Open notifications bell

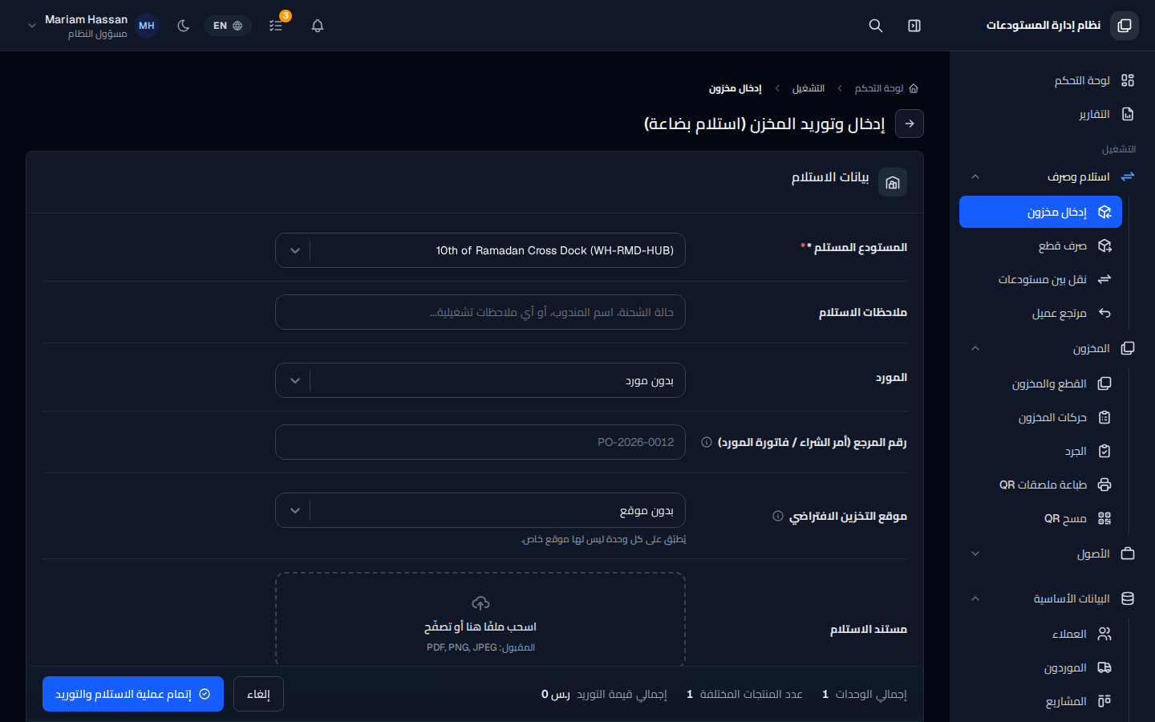(318, 26)
